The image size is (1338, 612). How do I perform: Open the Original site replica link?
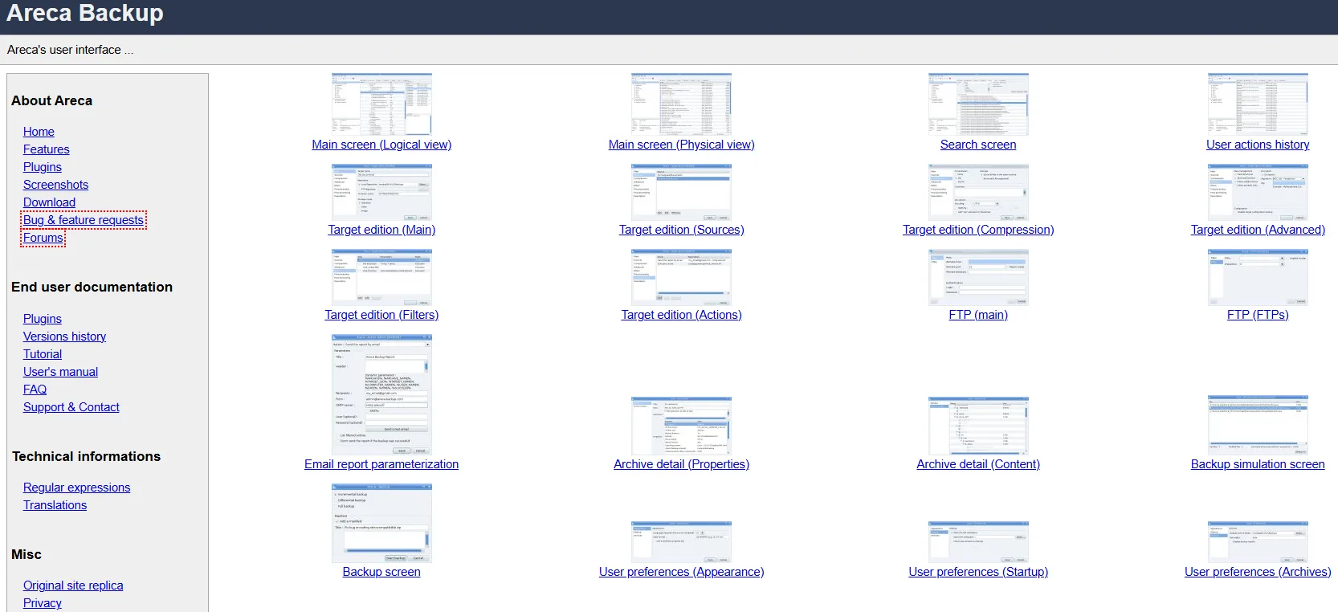(73, 585)
